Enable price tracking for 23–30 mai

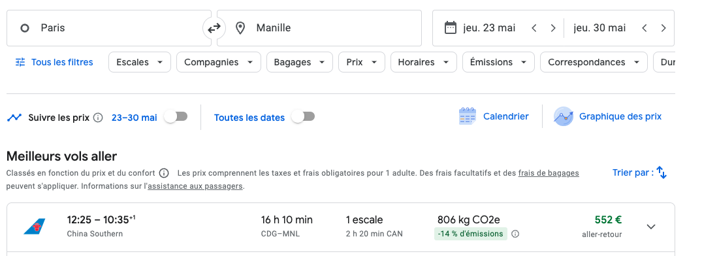tap(176, 117)
